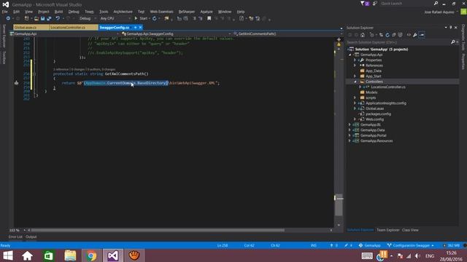The height and width of the screenshot is (262, 467).
Task: Toggle Show All Files in Solution Explorer
Action: point(401,35)
